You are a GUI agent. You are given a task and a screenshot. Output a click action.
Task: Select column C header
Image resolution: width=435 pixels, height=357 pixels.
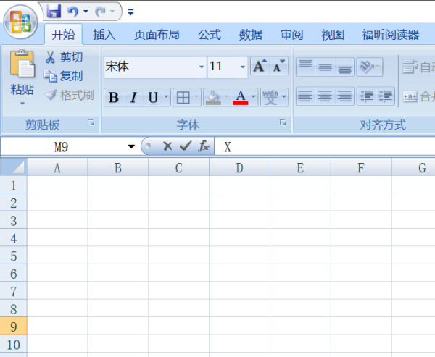178,167
